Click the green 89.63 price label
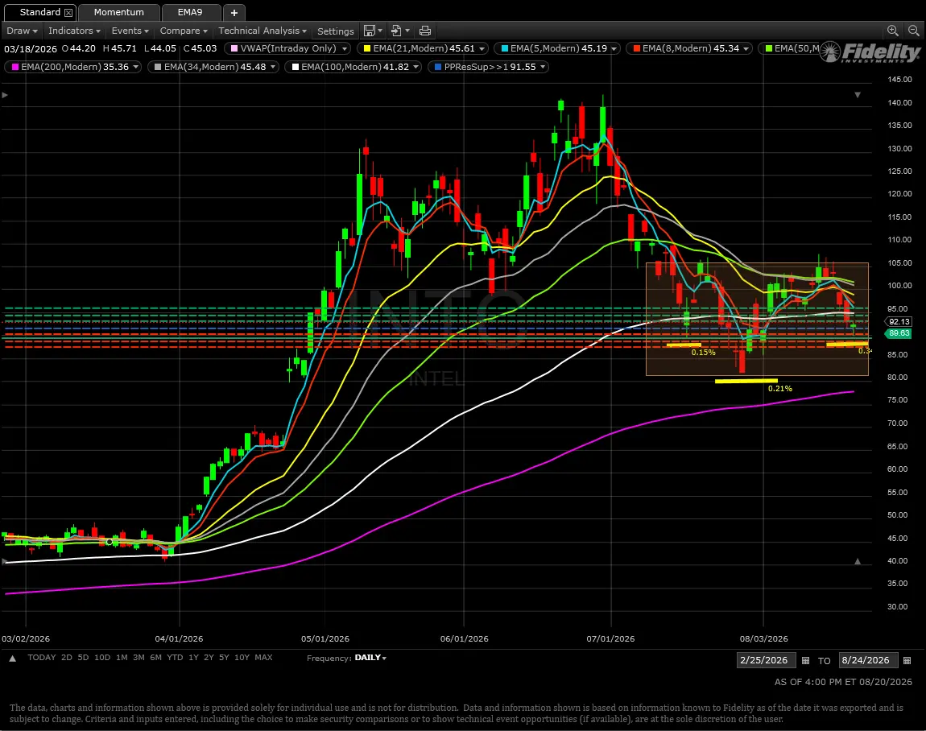Viewport: 926px width, 731px height. coord(899,333)
